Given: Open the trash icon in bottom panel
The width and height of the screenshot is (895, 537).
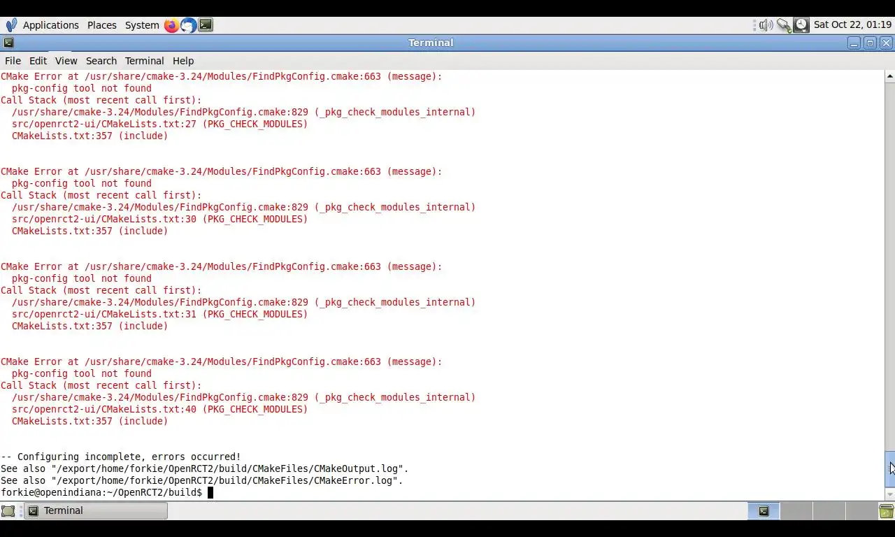Looking at the screenshot, I should [886, 511].
